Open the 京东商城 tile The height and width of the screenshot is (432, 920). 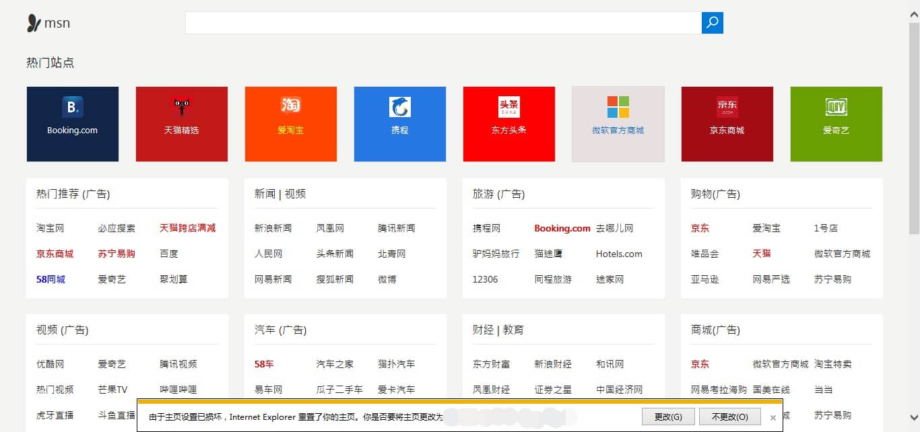tap(727, 124)
